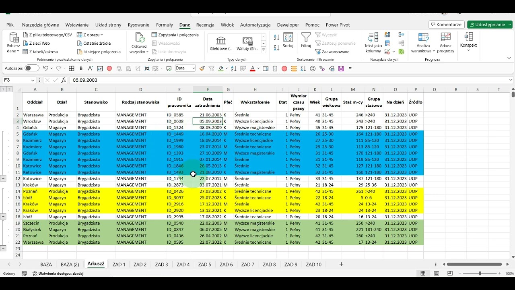Collapse the ribbon with chevron
This screenshot has height=290, width=515.
tap(509, 58)
